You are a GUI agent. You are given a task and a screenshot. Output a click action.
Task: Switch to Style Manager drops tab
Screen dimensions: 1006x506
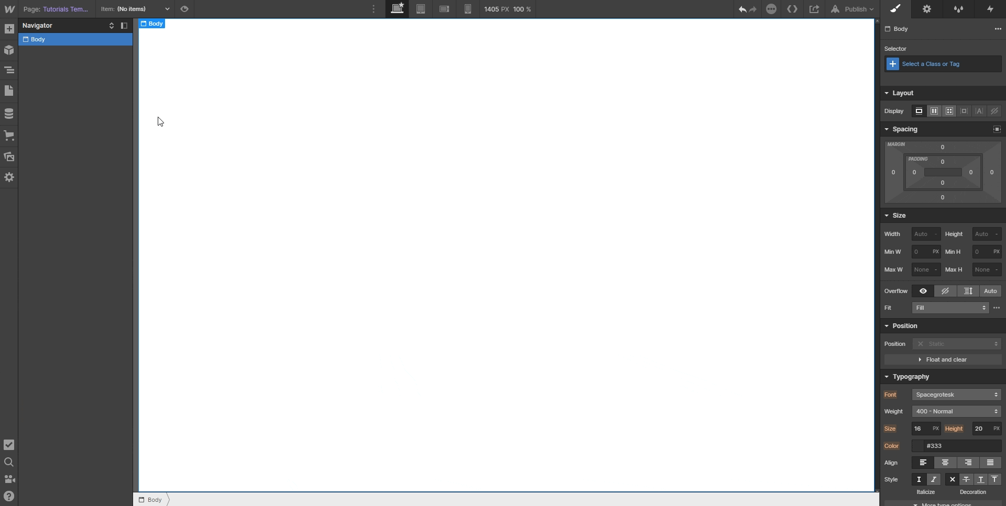click(958, 9)
